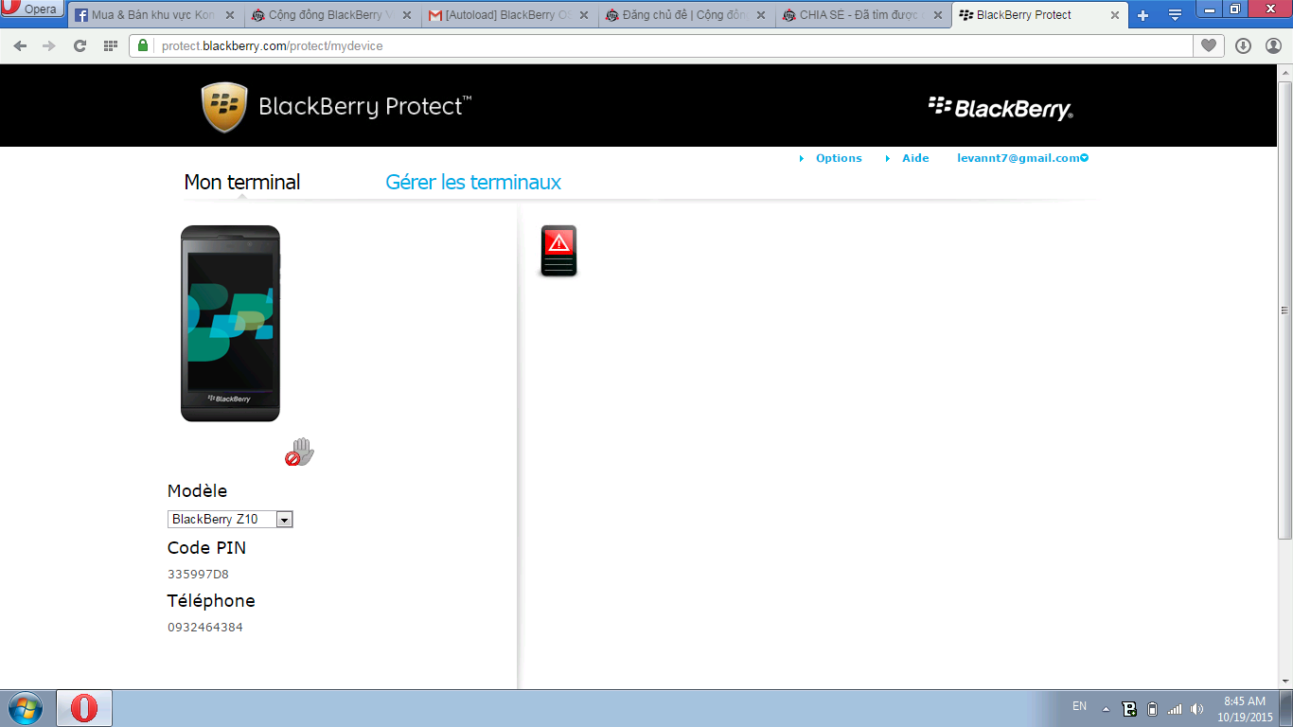Show hidden tray icons arrow

coord(1106,708)
